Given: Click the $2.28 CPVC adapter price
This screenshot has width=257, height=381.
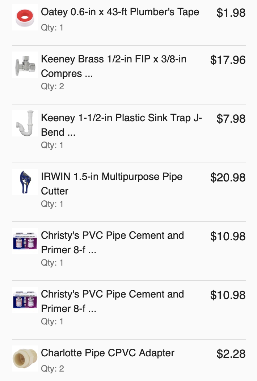Looking at the screenshot, I should tap(231, 354).
